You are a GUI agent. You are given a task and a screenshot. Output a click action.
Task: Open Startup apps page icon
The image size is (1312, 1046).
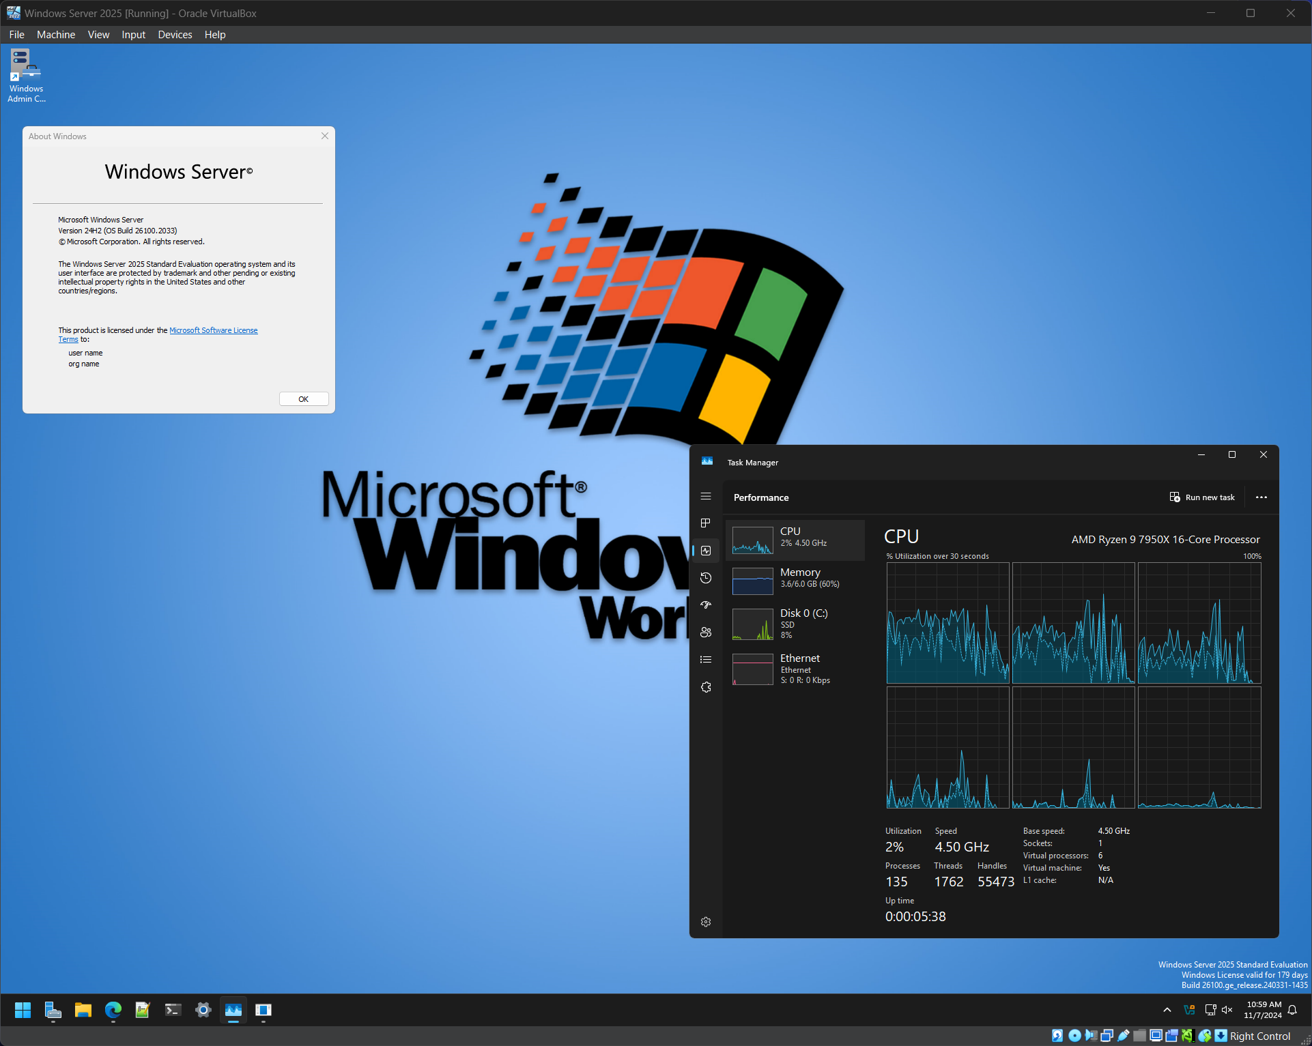tap(706, 605)
